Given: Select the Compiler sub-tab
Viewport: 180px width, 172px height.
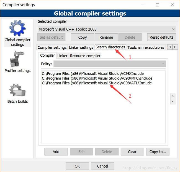Looking at the screenshot, I should pos(47,55).
